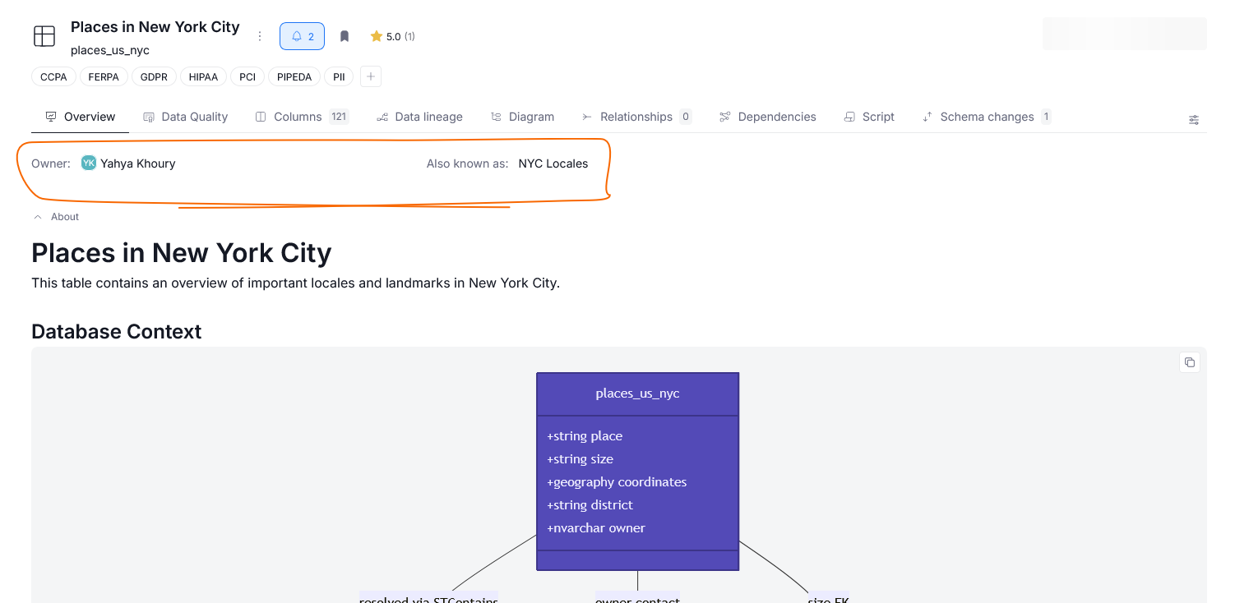Click the 5.0 star rating

tap(392, 36)
